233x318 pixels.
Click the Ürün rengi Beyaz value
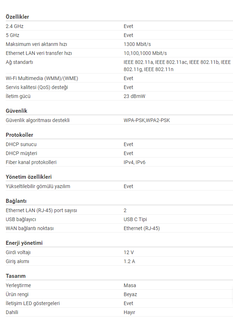(130, 294)
